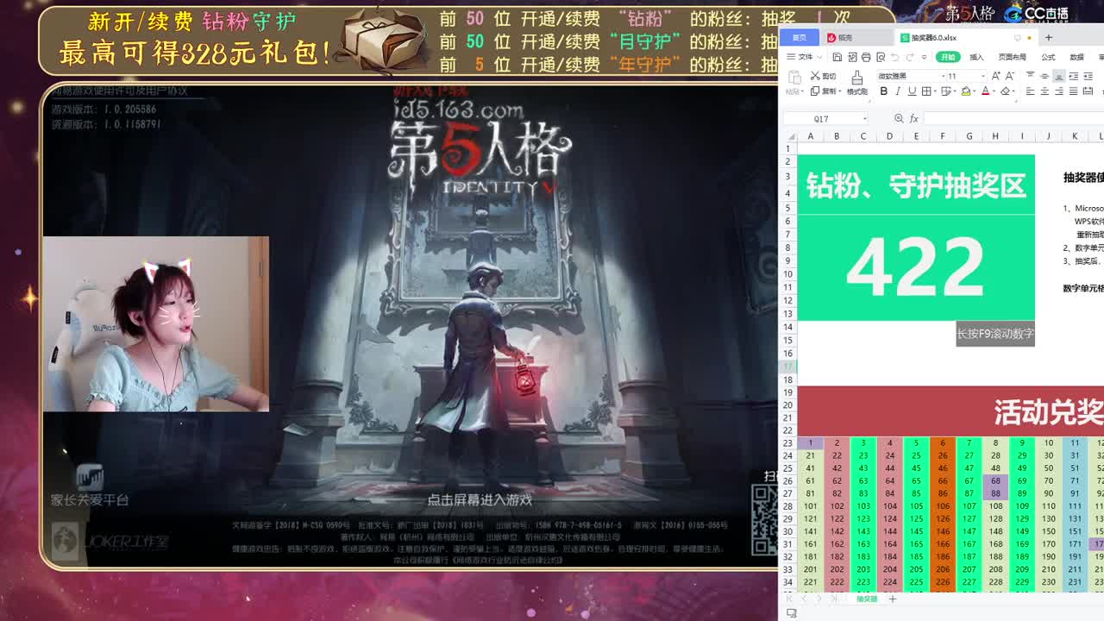Expand the name box dropdown next to Q17
Viewport: 1104px width, 621px height.
pyautogui.click(x=865, y=119)
